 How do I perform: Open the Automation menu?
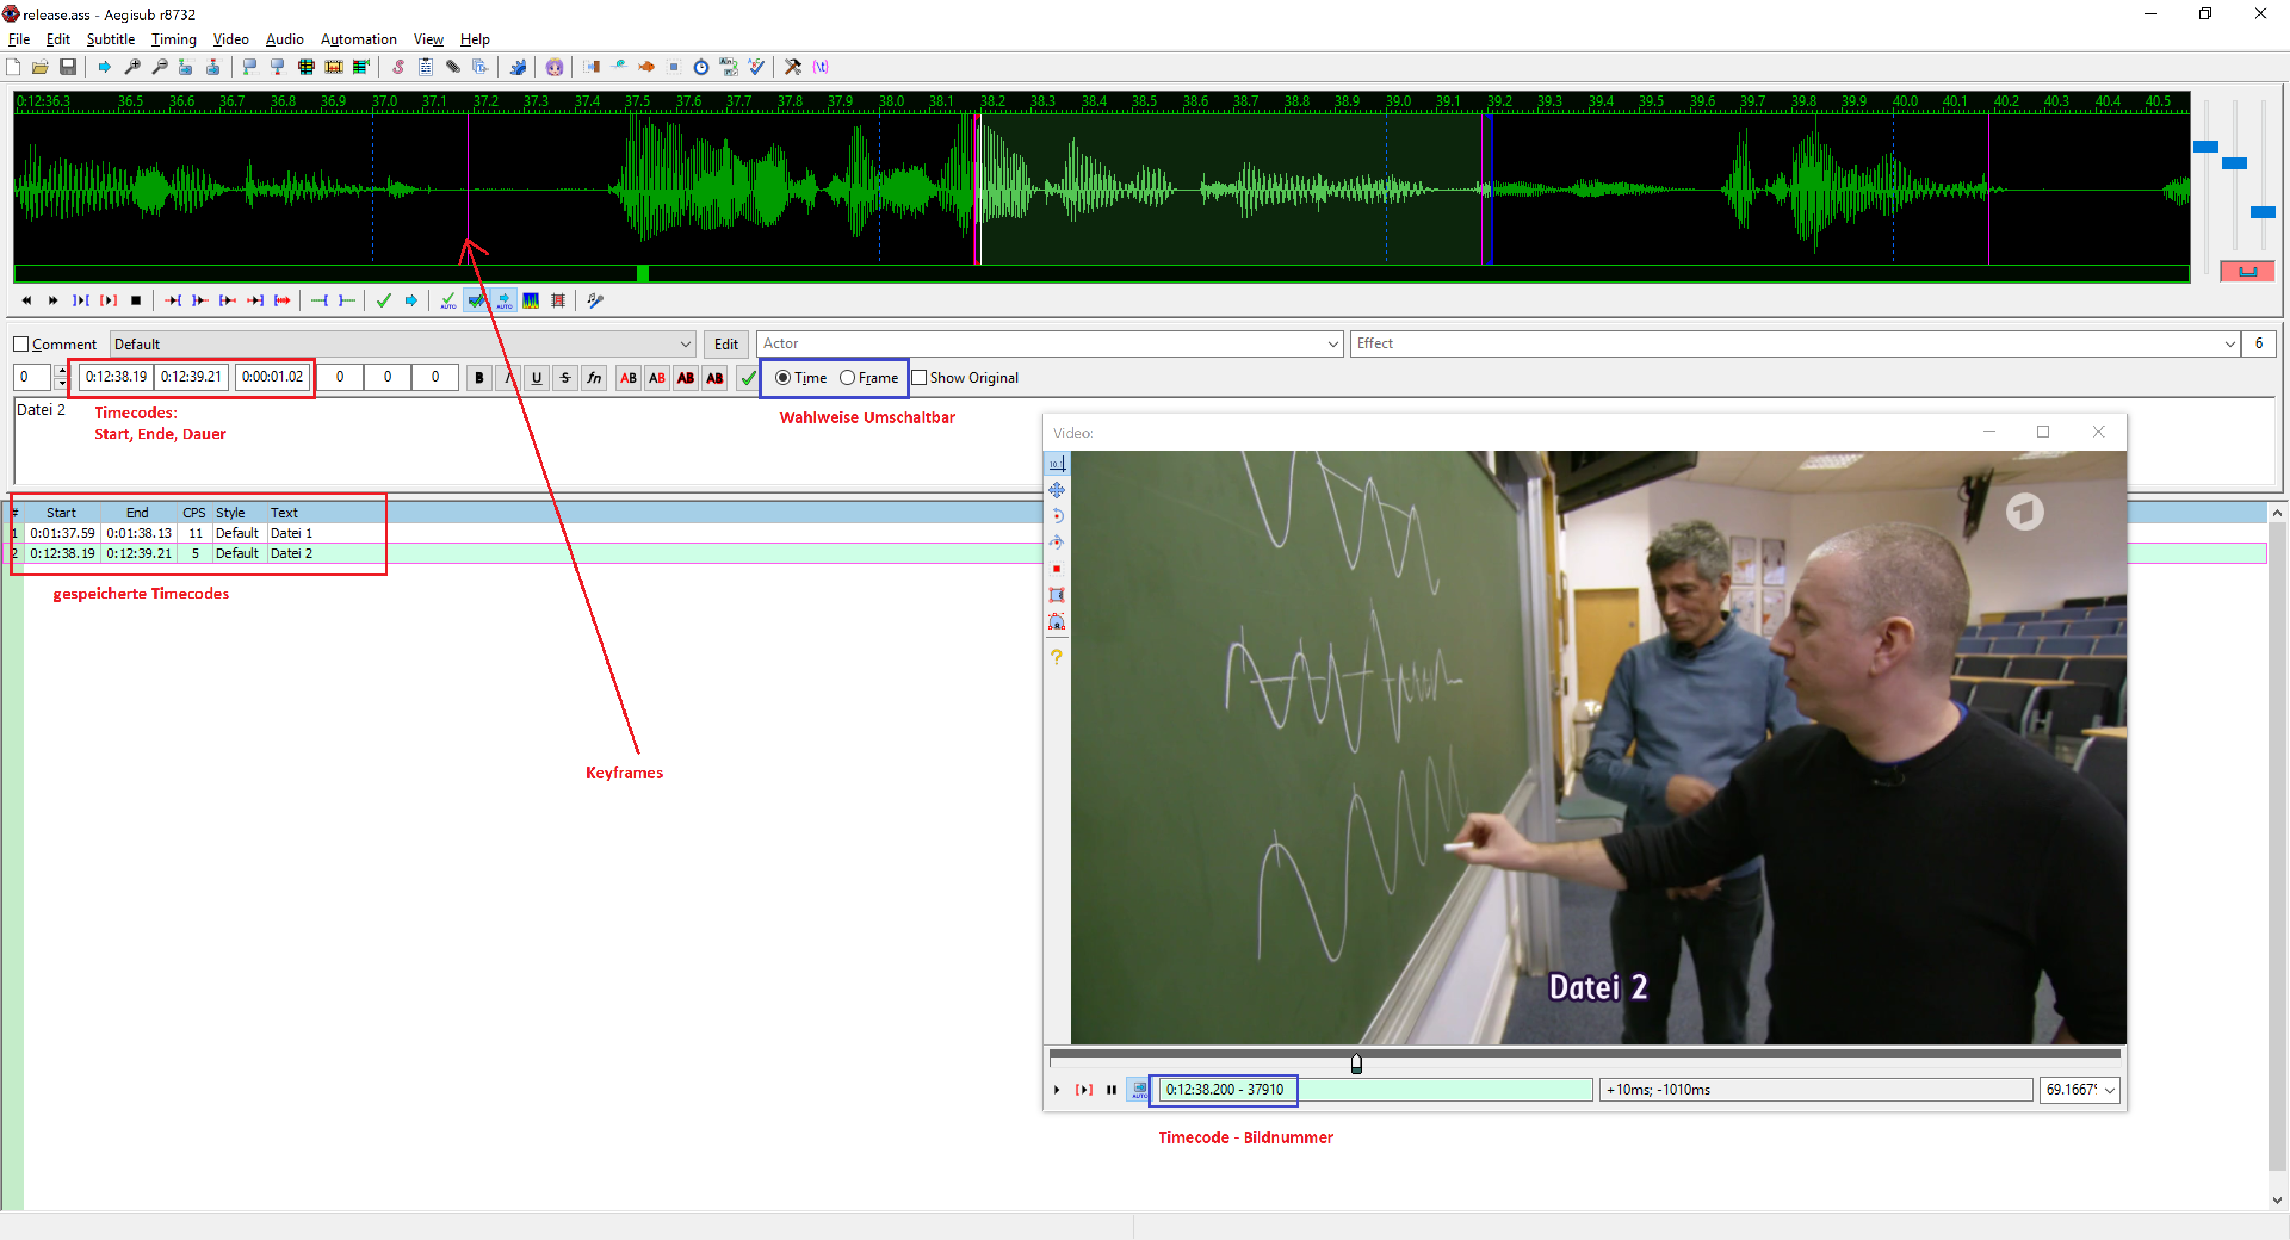(358, 39)
